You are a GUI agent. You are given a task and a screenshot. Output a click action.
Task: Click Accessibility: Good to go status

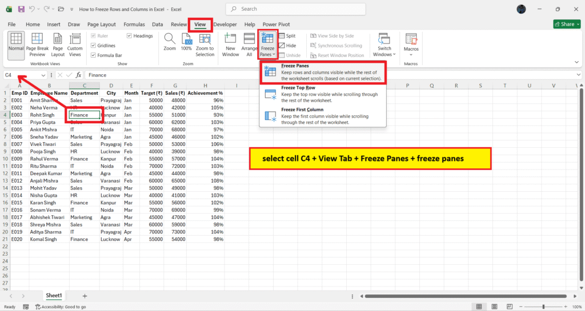click(61, 306)
